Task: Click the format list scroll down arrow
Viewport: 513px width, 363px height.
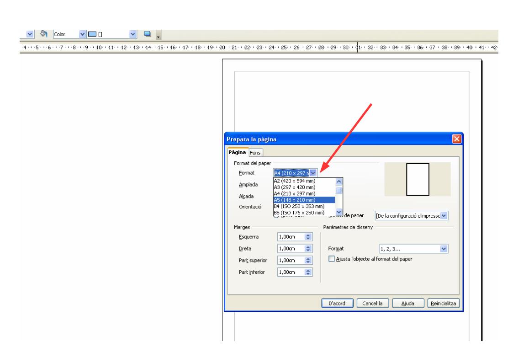Action: pyautogui.click(x=339, y=212)
